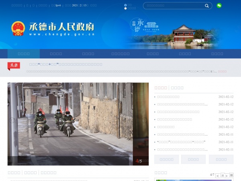This screenshot has width=241, height=181.
Task: Click the red 头条 headline badge
Action: [14, 66]
